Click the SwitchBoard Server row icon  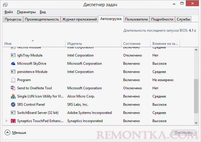13,113
